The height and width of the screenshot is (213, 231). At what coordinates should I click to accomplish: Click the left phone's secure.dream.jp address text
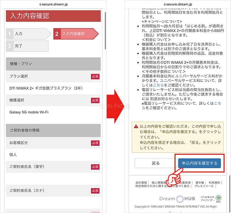55,4
